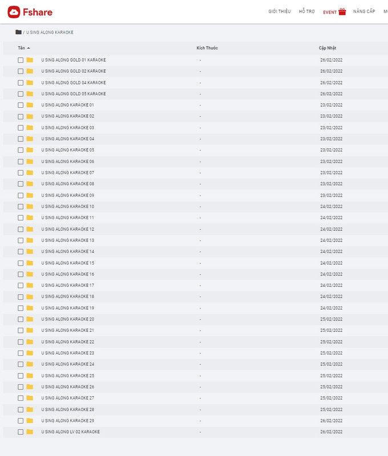Screen dimensions: 388x456
Task: Click folder icon for GOLD 05 KARAOKE
Action: (30, 93)
